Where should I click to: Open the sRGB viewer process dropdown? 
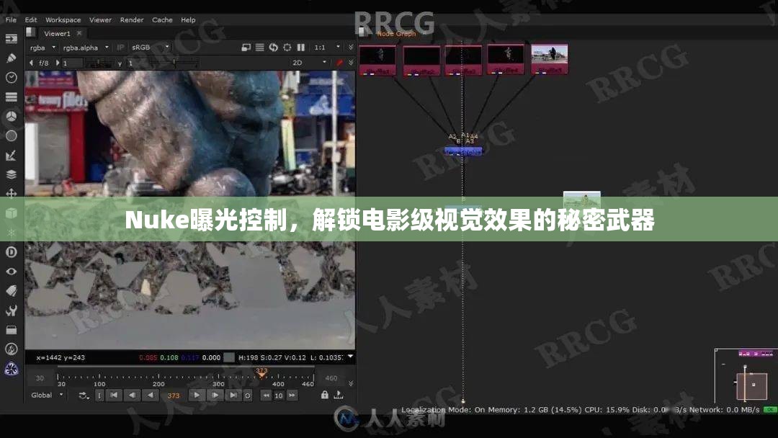149,48
